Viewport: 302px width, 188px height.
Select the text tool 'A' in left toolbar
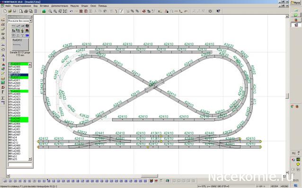coord(3,55)
